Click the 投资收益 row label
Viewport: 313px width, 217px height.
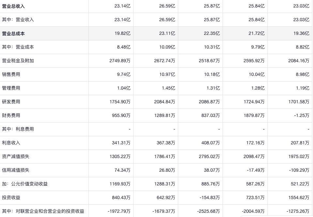tap(11, 198)
